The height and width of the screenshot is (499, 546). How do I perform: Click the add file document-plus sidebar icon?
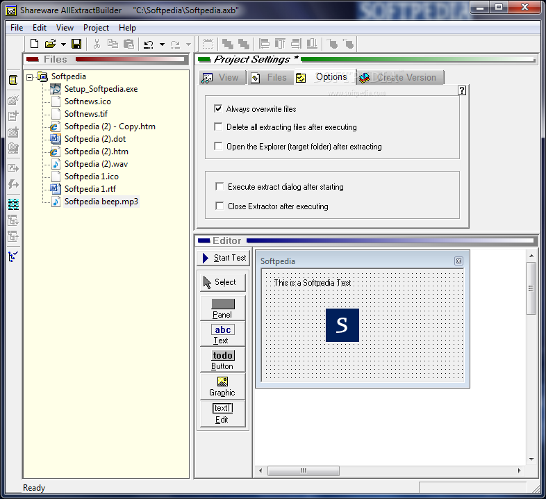click(x=13, y=116)
